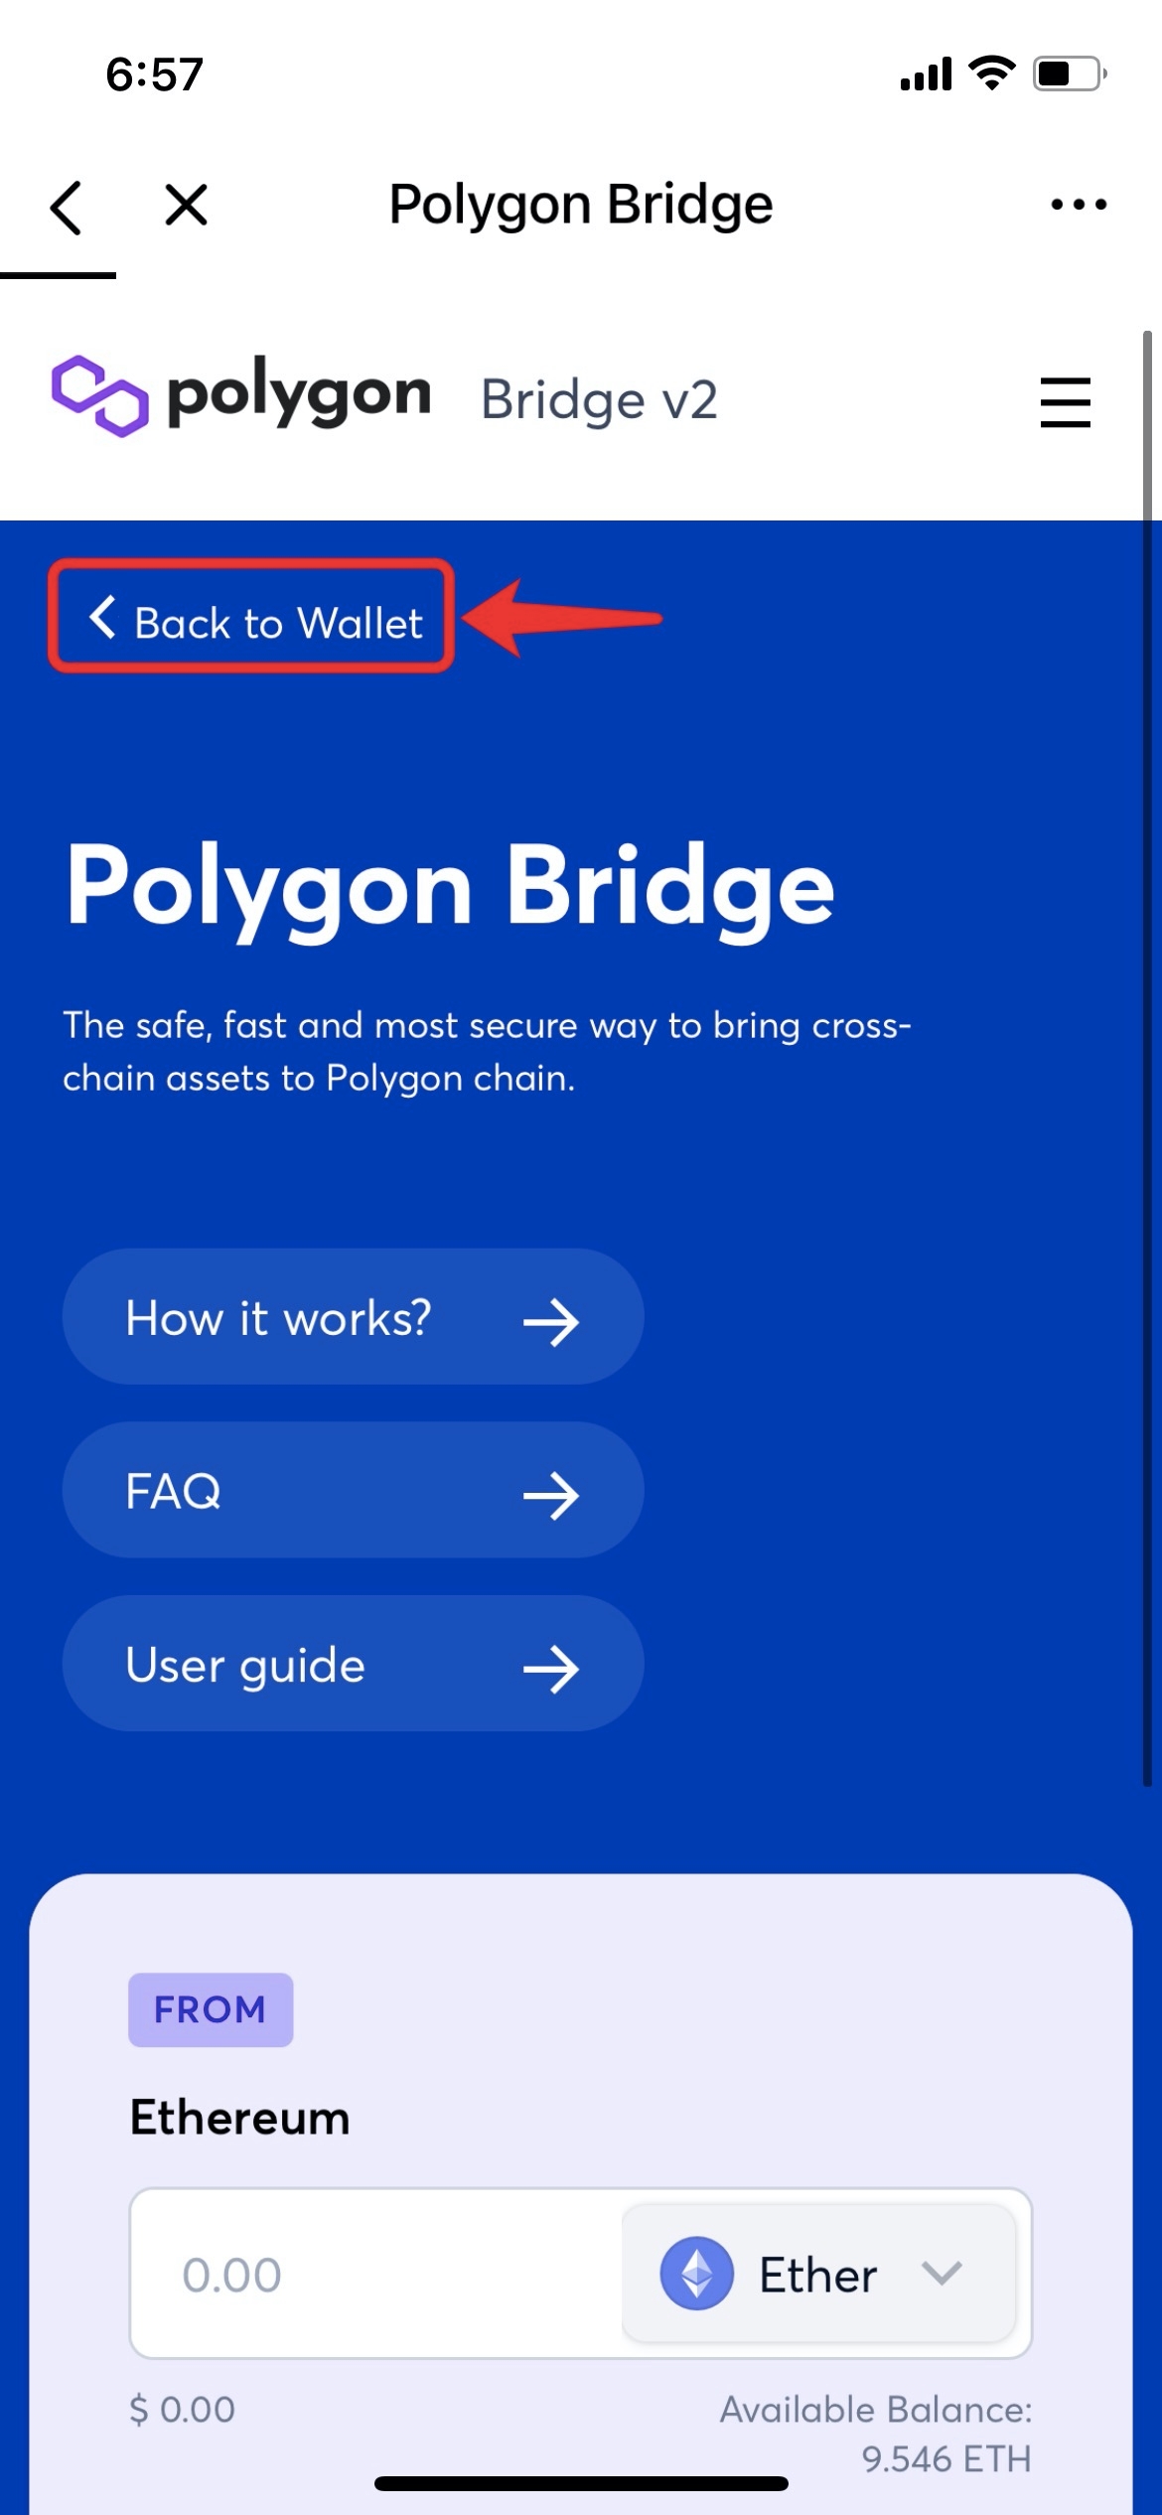
Task: Tap the Ethereum coin icon
Action: 696,2273
